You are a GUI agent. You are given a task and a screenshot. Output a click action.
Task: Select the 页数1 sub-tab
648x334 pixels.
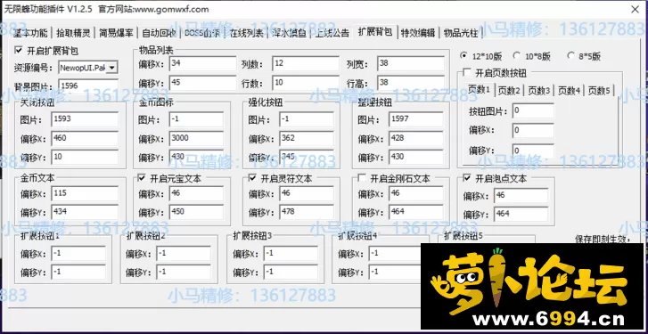pos(479,89)
